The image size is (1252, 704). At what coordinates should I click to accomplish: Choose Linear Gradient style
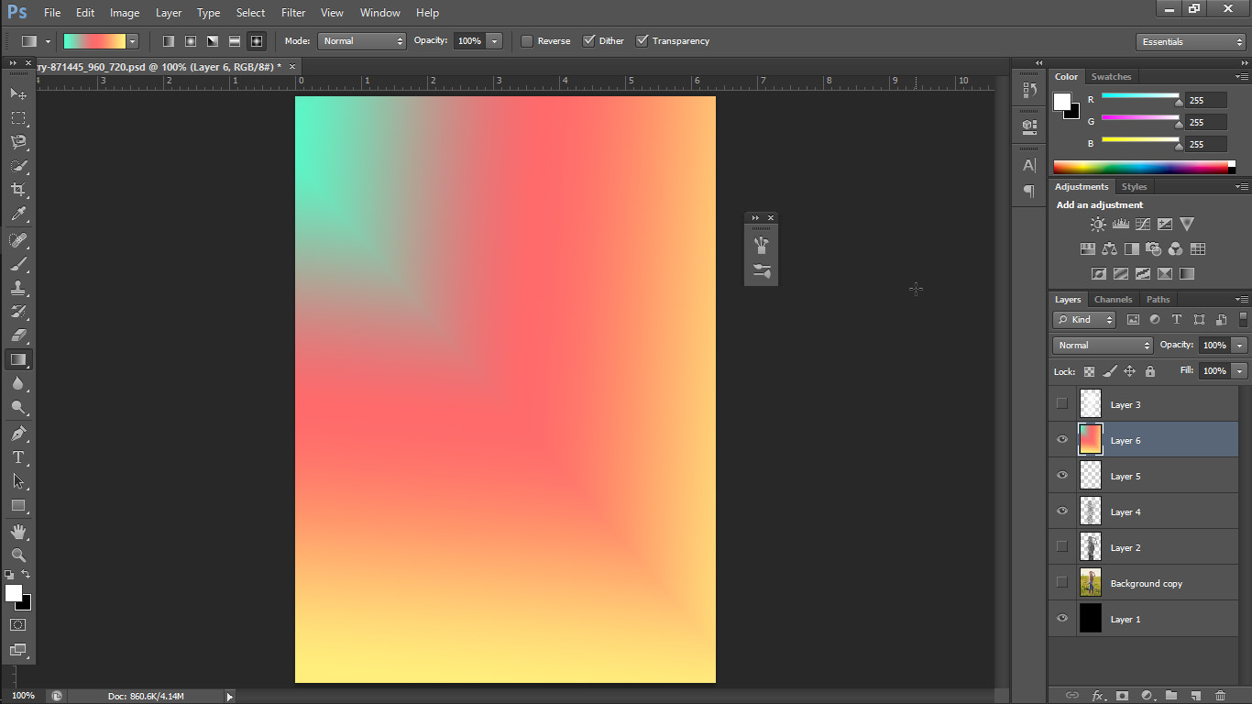pyautogui.click(x=169, y=41)
